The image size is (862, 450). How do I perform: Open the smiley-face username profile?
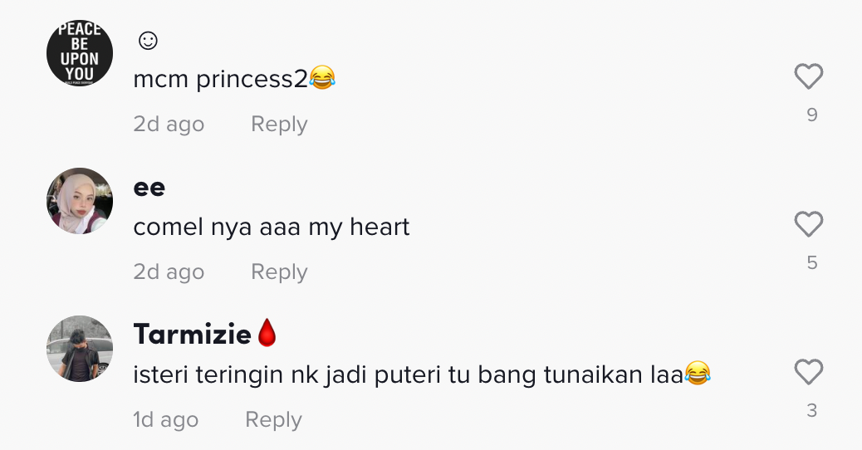pos(147,40)
